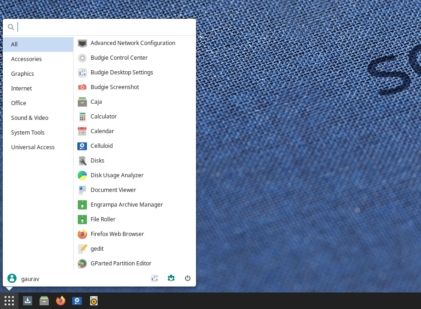Click the Budgie Control Center gear icon
This screenshot has height=309, width=421.
click(x=82, y=58)
